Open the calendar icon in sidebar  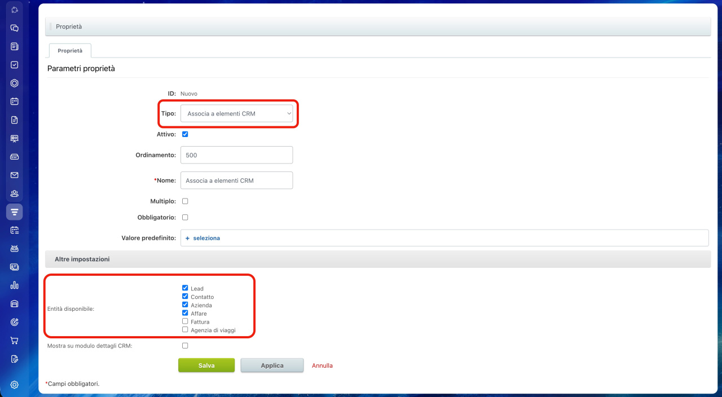15,102
